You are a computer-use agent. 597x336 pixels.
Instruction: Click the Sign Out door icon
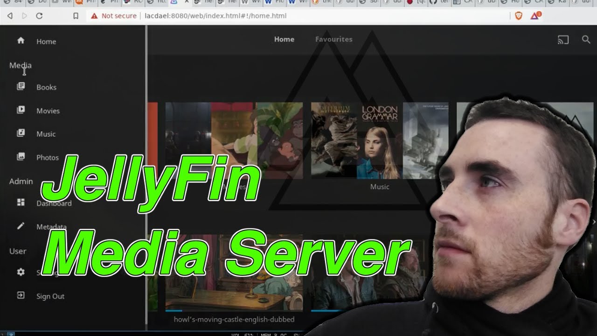[x=21, y=295]
